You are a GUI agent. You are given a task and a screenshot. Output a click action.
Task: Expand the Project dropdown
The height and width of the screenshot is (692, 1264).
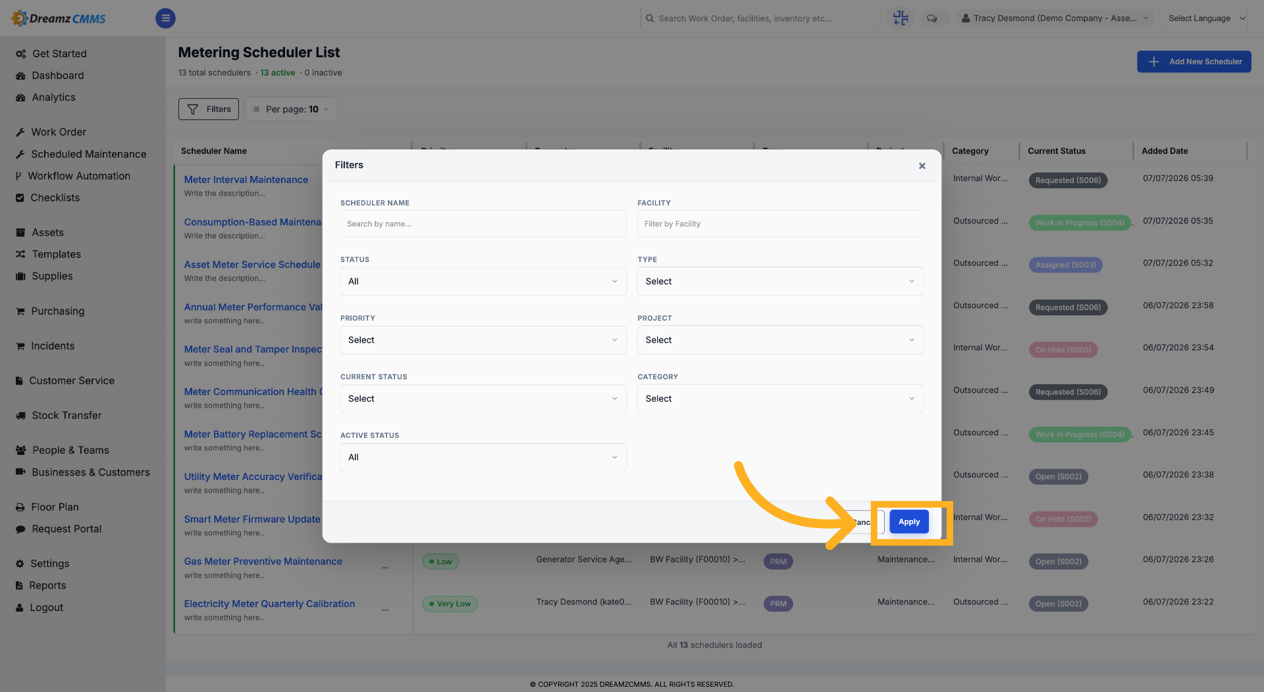pyautogui.click(x=780, y=340)
